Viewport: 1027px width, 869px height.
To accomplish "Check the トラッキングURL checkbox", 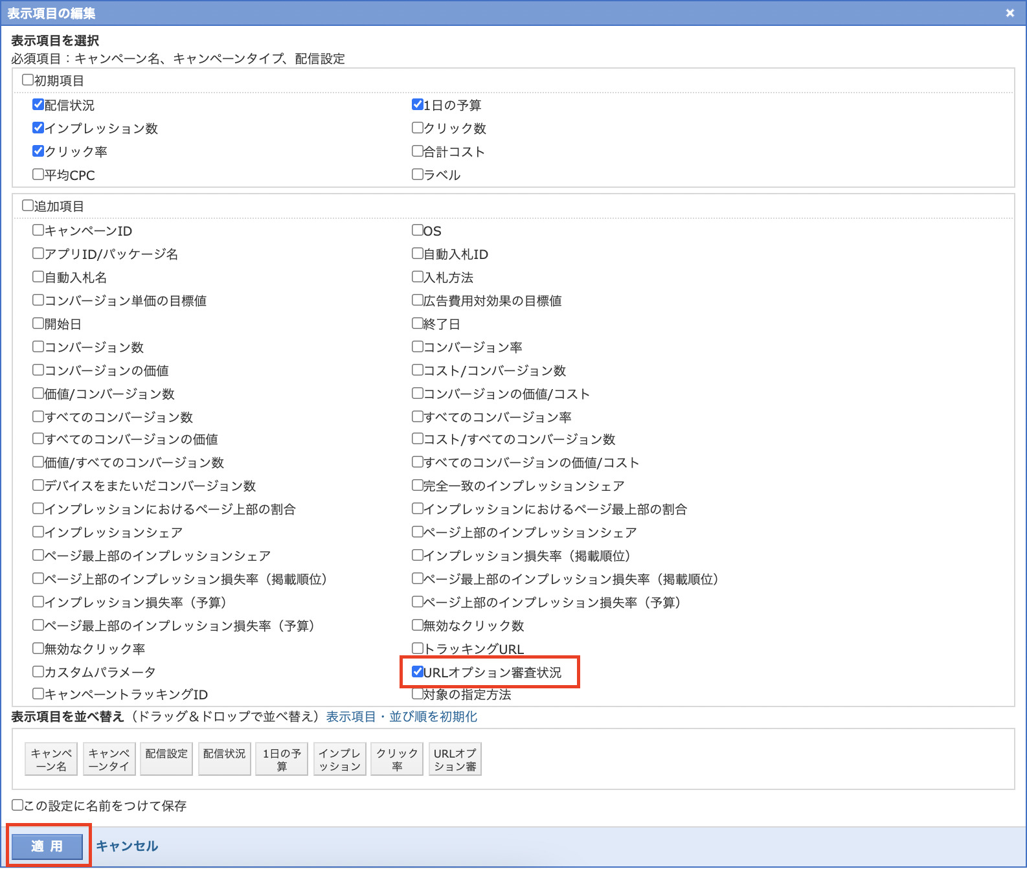I will pos(418,648).
